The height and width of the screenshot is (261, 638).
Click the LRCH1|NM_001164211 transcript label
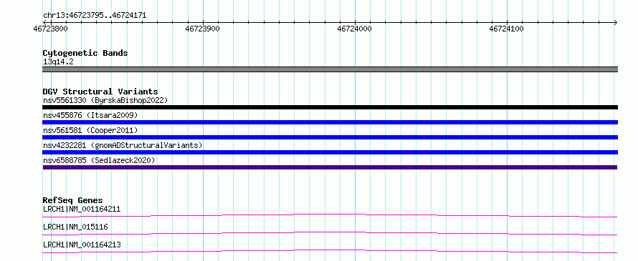[x=82, y=209]
